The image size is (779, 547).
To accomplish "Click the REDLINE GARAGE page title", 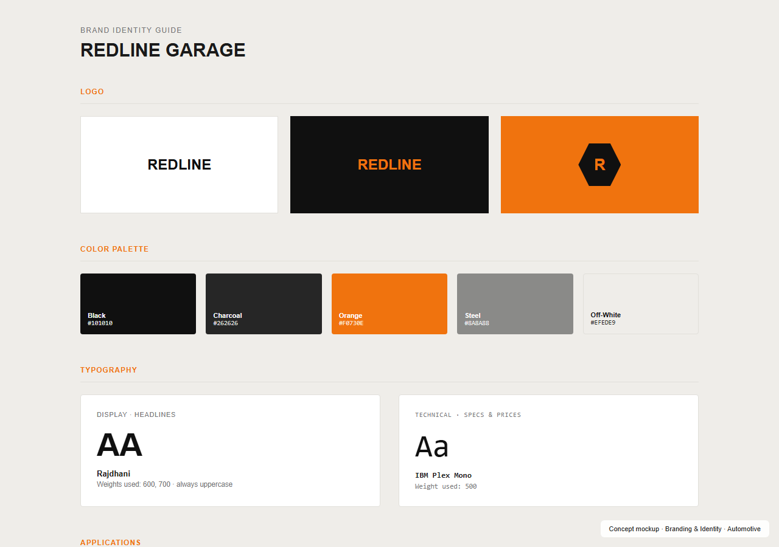I will click(163, 50).
